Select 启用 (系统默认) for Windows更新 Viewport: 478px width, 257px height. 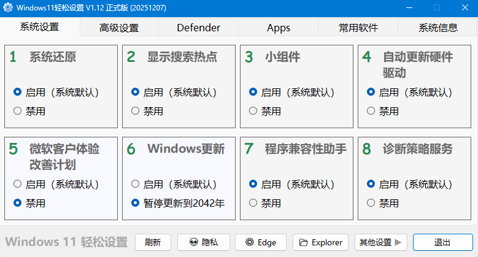click(x=136, y=184)
